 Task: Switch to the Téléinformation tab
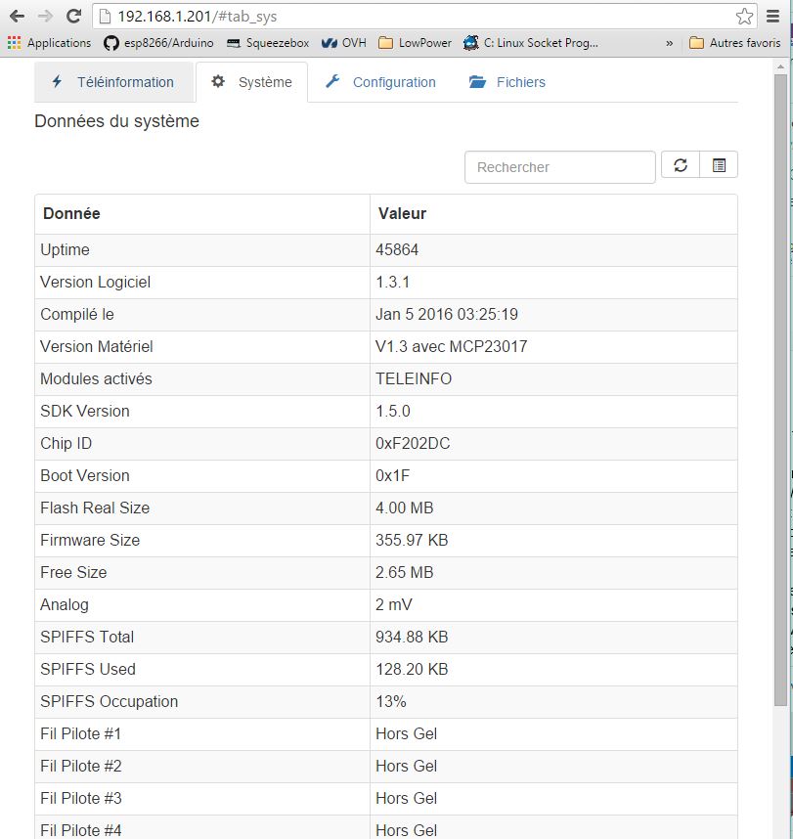114,82
